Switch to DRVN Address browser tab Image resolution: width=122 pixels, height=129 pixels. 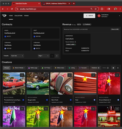coord(56,4)
